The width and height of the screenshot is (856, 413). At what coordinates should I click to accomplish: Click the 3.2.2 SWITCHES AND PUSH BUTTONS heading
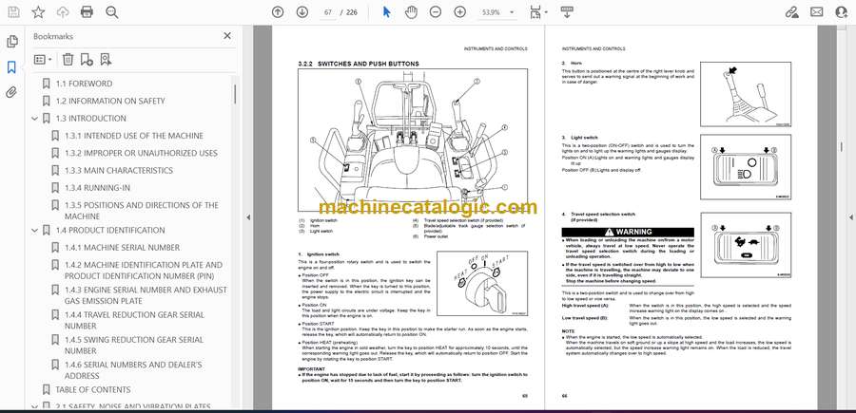click(359, 64)
